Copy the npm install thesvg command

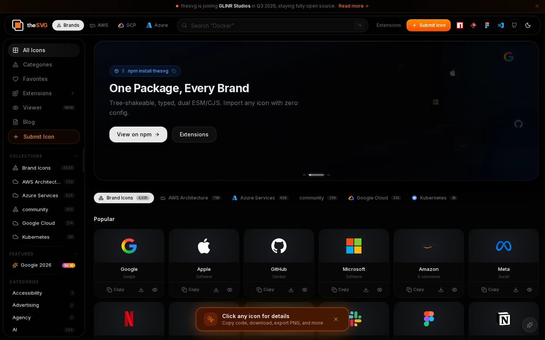[x=174, y=71]
